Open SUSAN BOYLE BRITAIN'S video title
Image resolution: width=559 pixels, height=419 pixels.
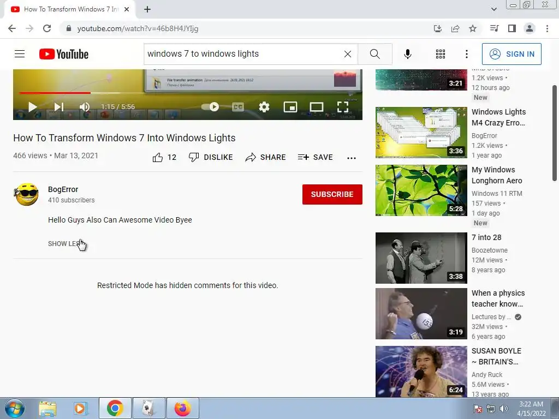496,356
